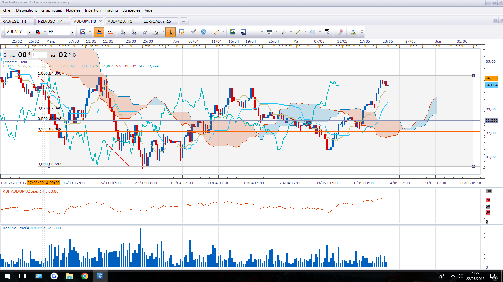Pick the eraser tool in toolbar
The height and width of the screenshot is (282, 503).
(340, 32)
